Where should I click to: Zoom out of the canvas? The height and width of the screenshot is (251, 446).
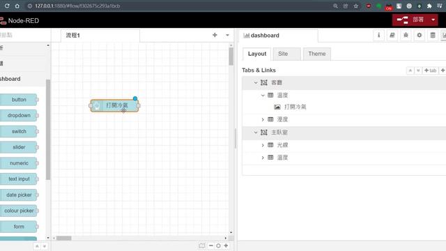[210, 245]
